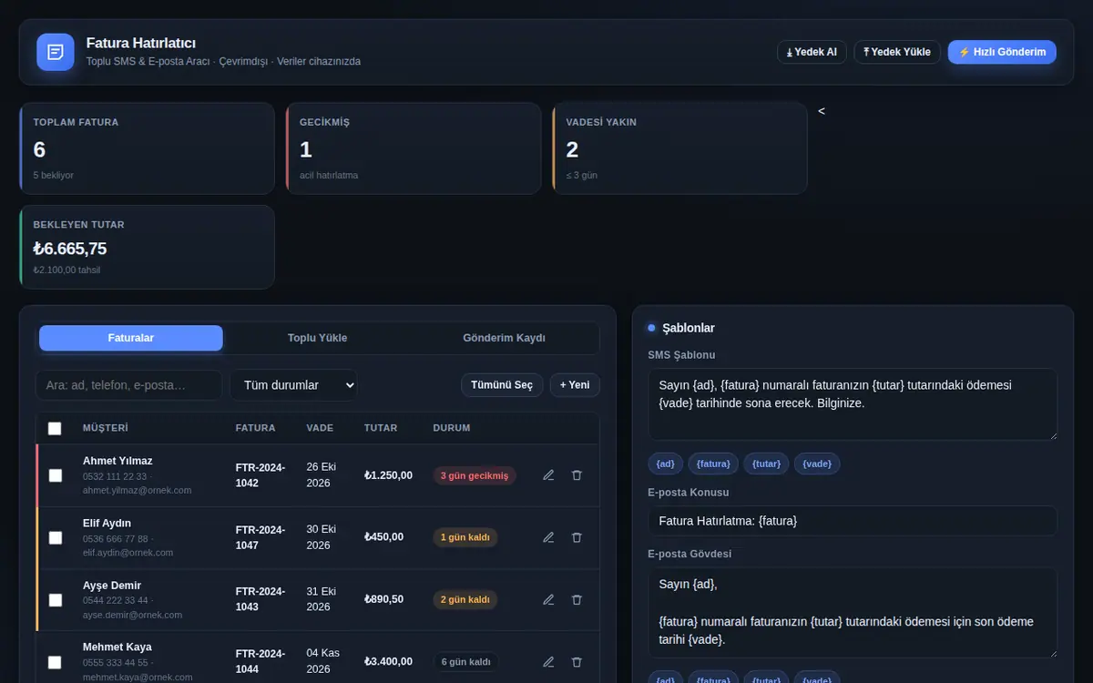Collapse stats with the small chevron

(x=822, y=111)
